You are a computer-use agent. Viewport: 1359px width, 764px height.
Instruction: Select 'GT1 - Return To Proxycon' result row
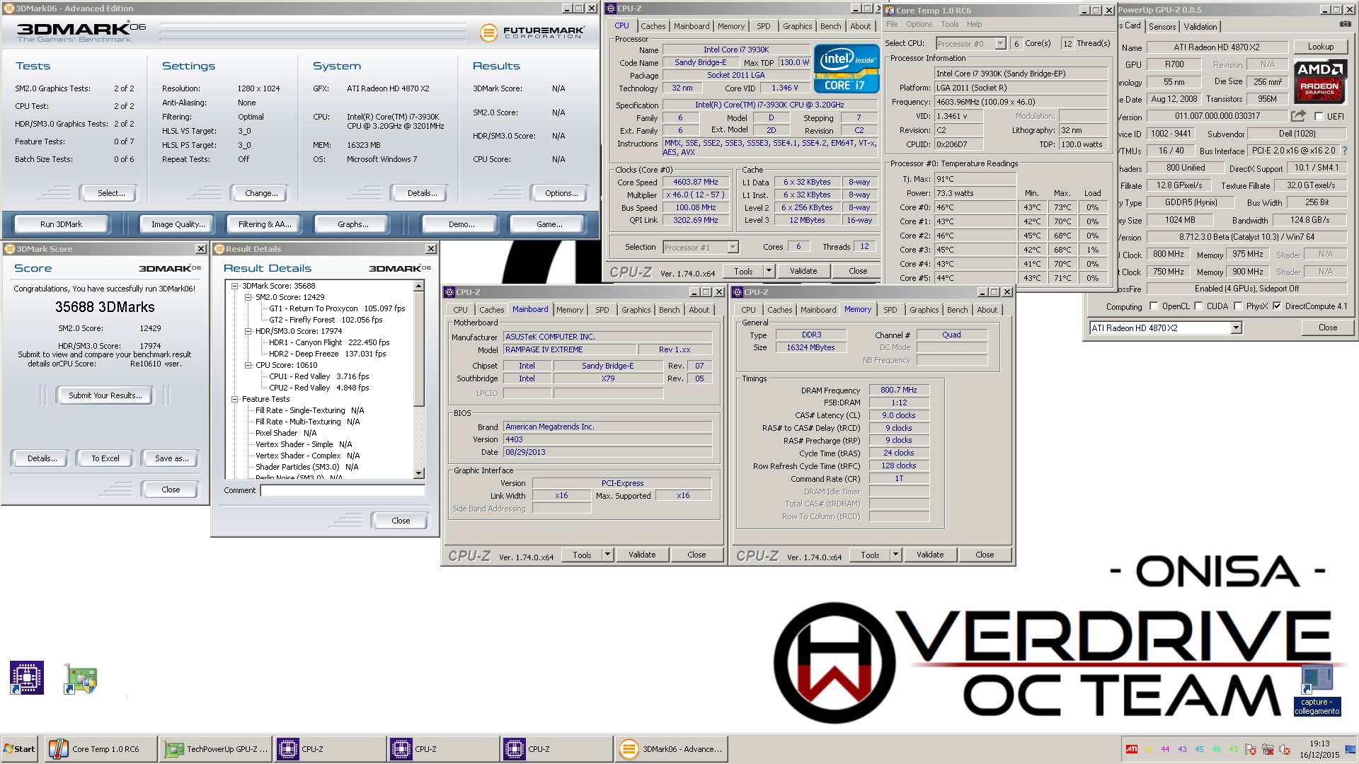point(337,309)
